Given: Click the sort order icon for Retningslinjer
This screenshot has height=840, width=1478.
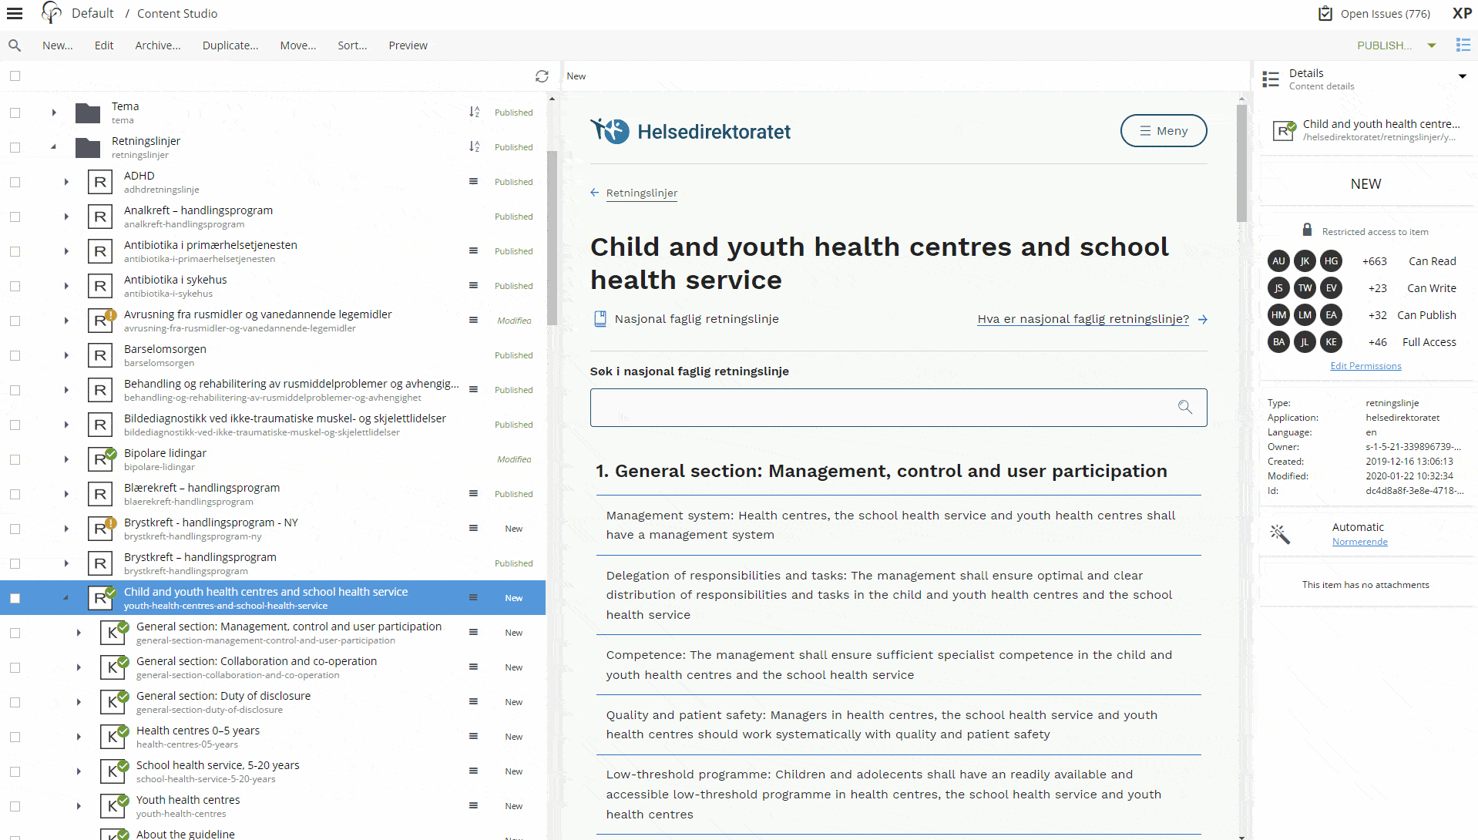Looking at the screenshot, I should click(475, 146).
